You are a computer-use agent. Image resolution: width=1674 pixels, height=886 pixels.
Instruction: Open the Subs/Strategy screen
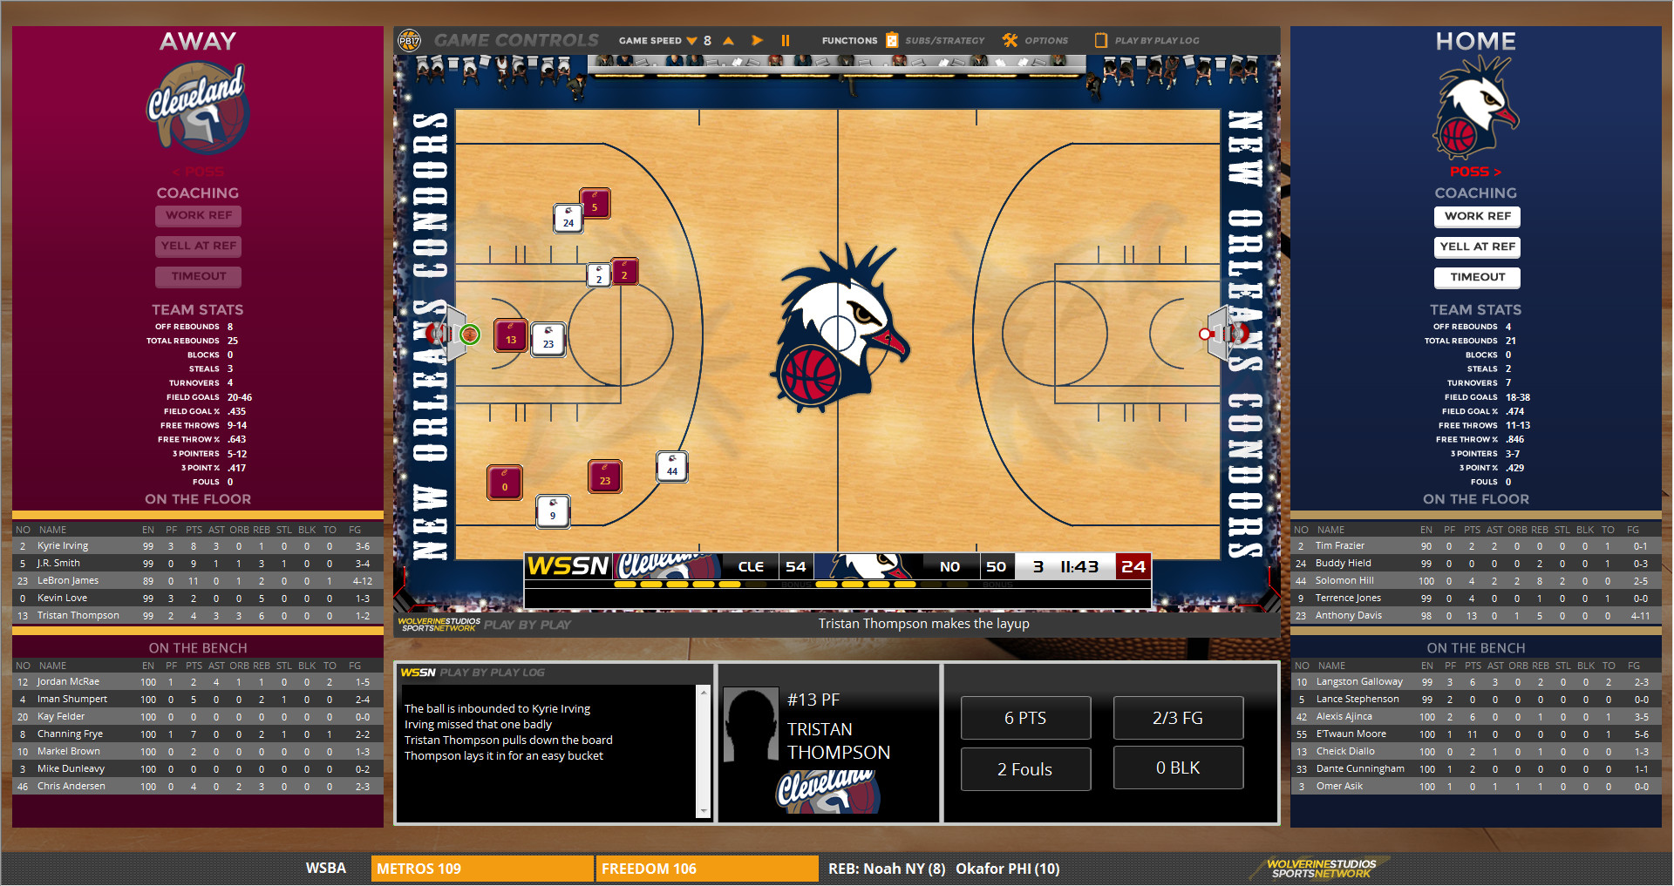pos(936,41)
